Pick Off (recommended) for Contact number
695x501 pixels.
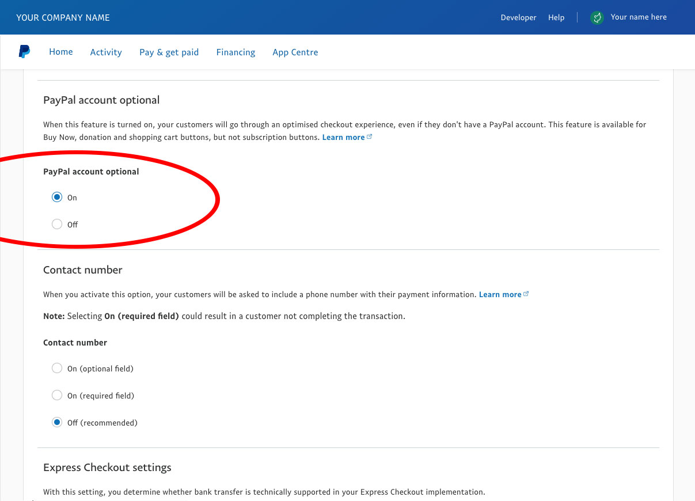(57, 423)
